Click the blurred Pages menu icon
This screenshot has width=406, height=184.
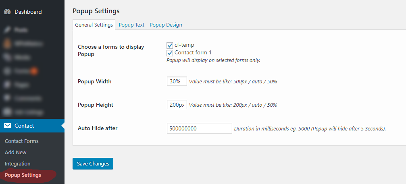pos(8,85)
